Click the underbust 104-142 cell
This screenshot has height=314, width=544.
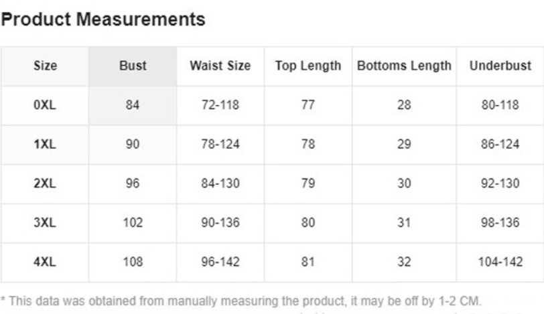point(500,262)
